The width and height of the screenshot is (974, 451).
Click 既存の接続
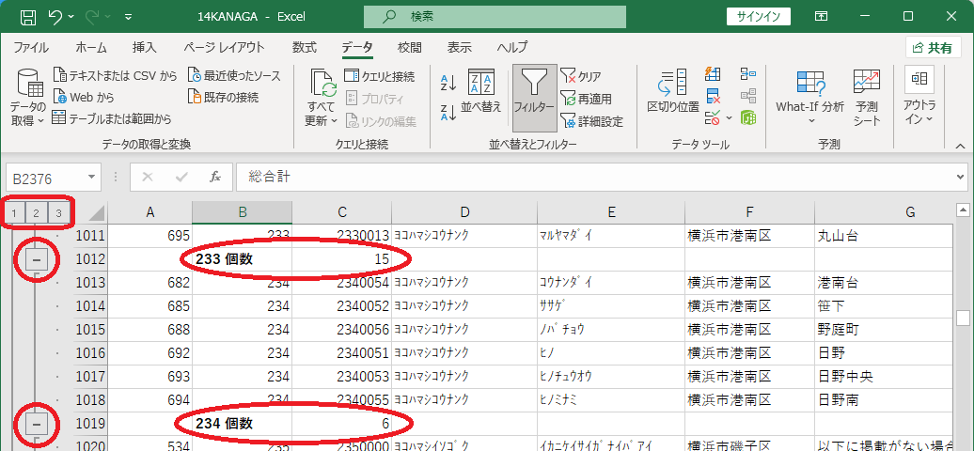point(223,98)
